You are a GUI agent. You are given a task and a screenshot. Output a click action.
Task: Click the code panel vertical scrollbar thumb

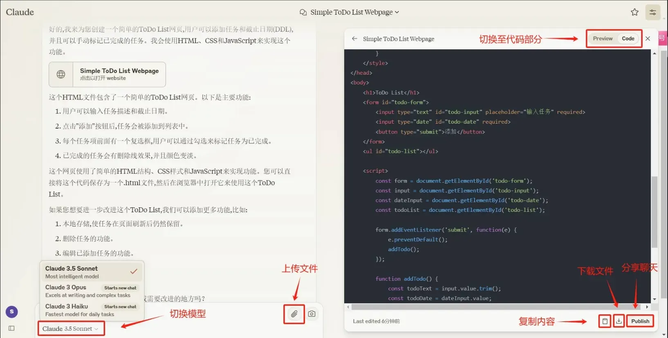(x=654, y=212)
